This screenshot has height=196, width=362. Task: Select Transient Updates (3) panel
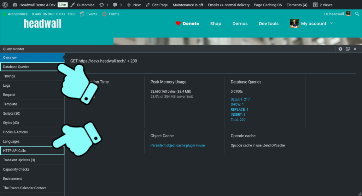coord(32,160)
